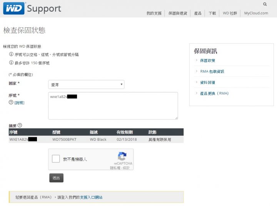Click the 序號 column header

[x=13, y=132]
